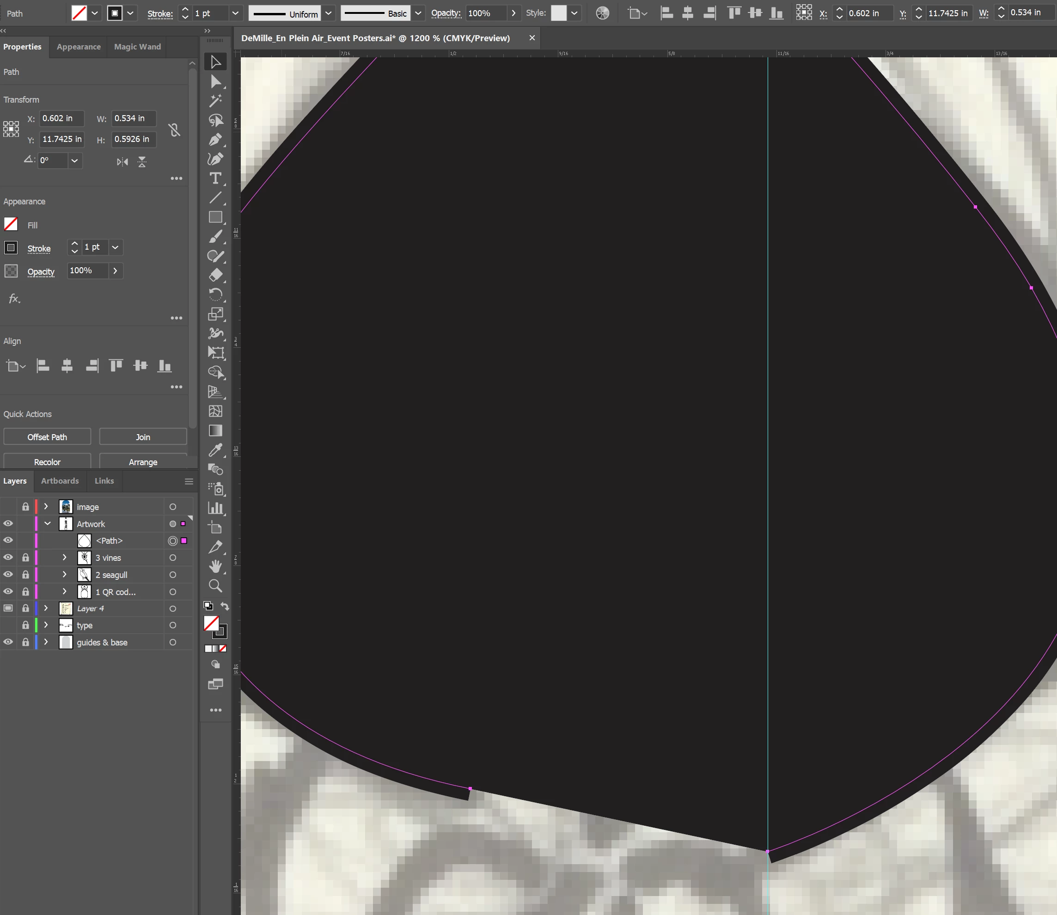
Task: Open Opacity options link in Properties
Action: [x=41, y=272]
